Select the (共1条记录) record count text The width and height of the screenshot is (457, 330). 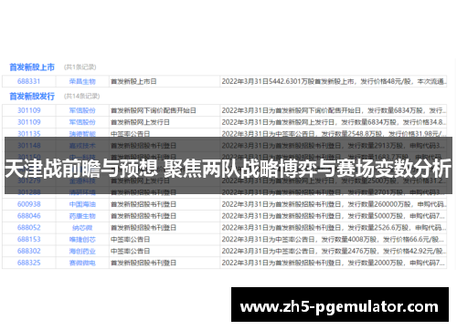[80, 67]
